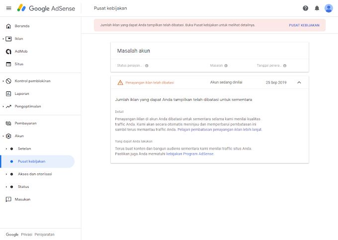Image resolution: width=338 pixels, height=240 pixels.
Task: Expand the Kontrol pemblokiran arrow
Action: (3, 81)
